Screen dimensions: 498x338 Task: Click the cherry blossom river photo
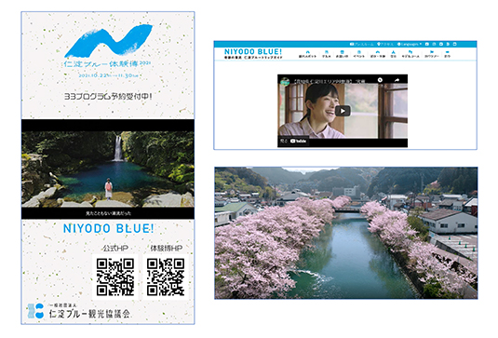[x=346, y=233]
